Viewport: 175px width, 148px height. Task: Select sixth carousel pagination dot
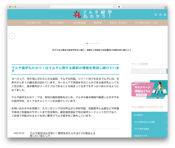click(96, 43)
